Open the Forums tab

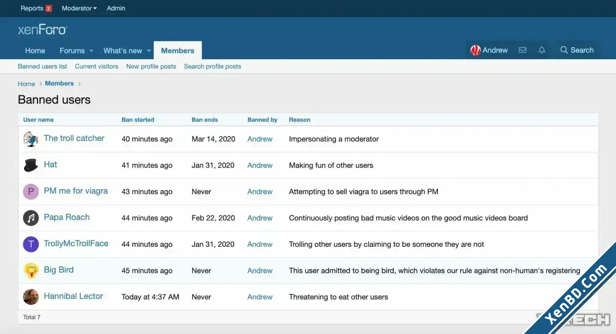72,51
